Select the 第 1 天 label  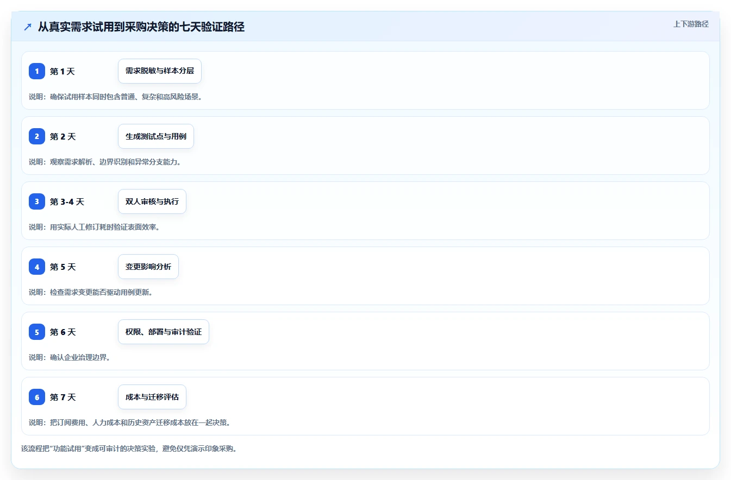[63, 71]
